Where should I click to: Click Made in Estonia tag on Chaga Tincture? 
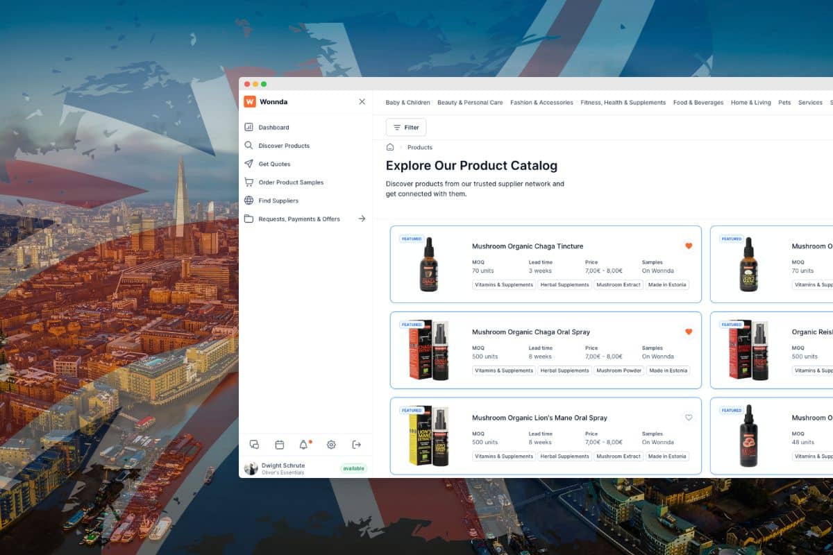(667, 284)
